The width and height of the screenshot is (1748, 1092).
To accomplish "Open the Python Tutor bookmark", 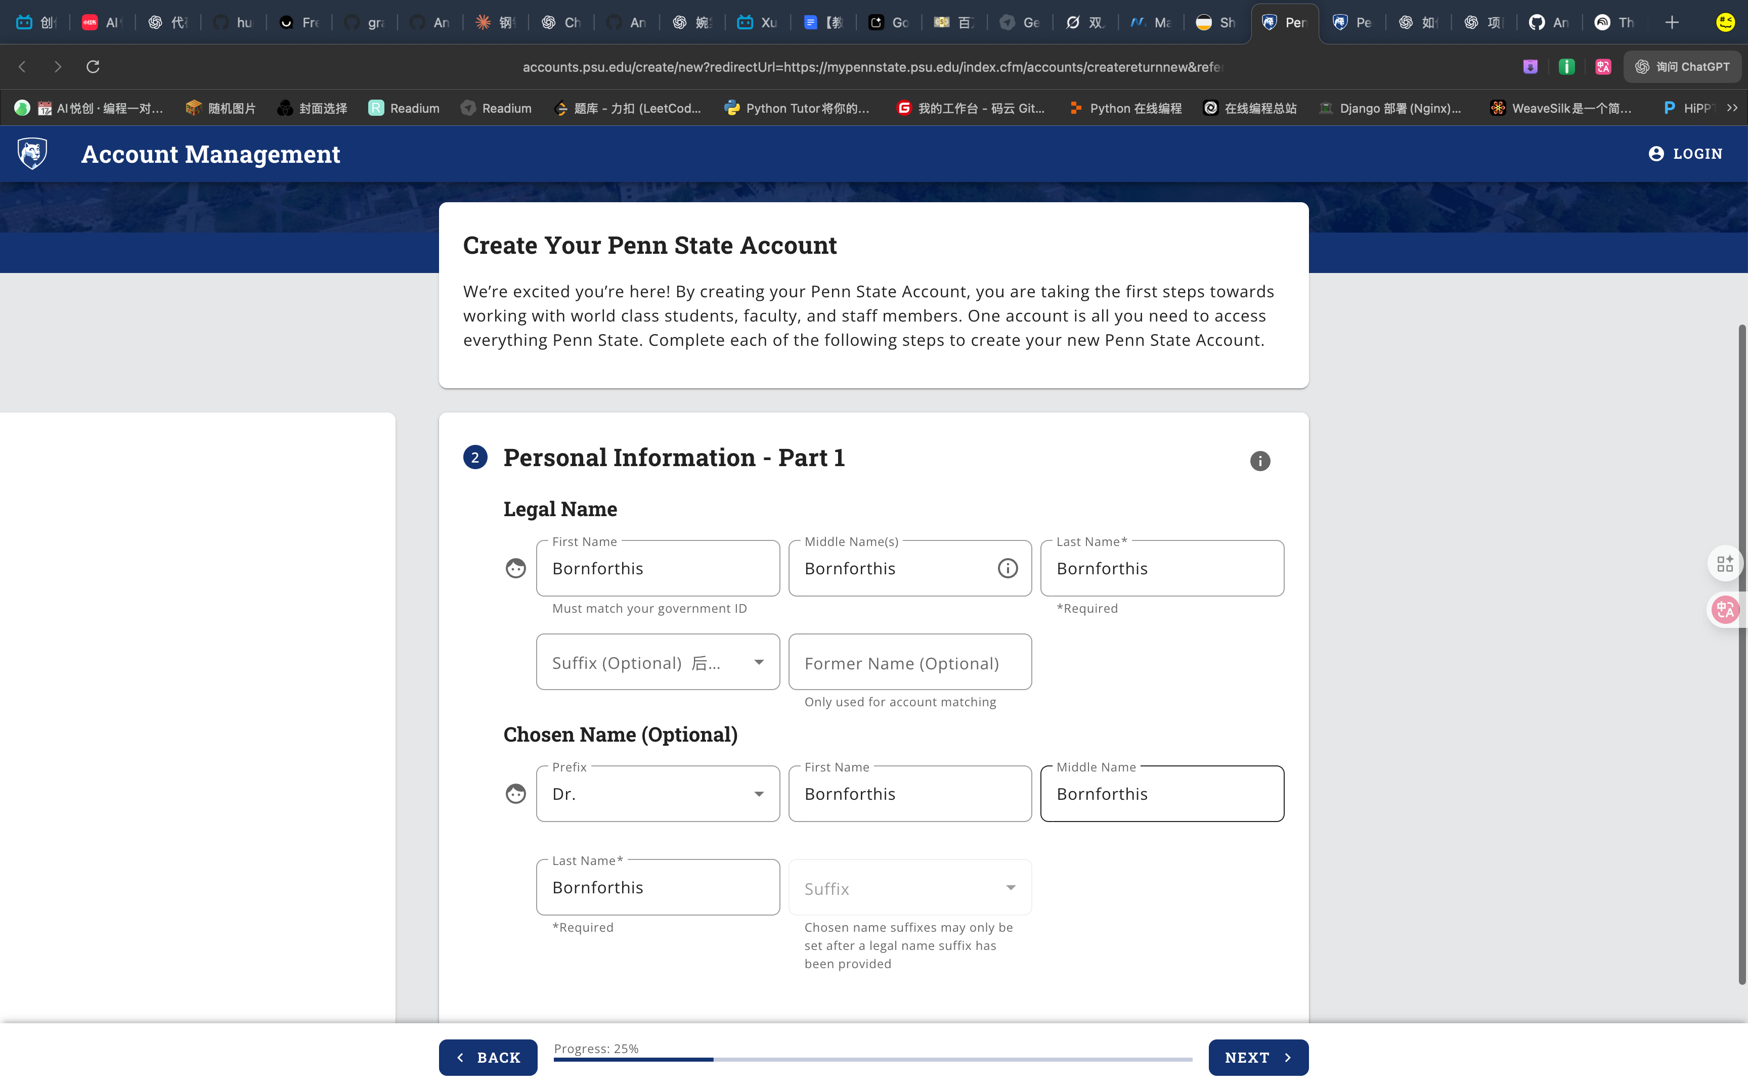I will pyautogui.click(x=797, y=108).
